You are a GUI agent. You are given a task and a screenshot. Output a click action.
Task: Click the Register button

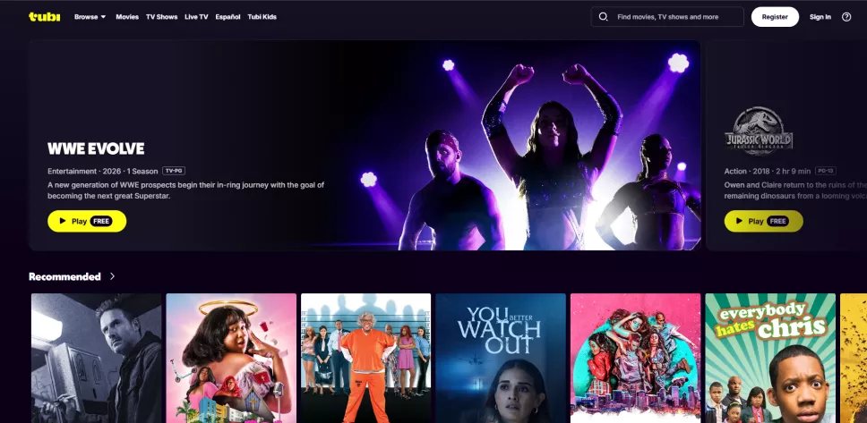[x=774, y=17]
